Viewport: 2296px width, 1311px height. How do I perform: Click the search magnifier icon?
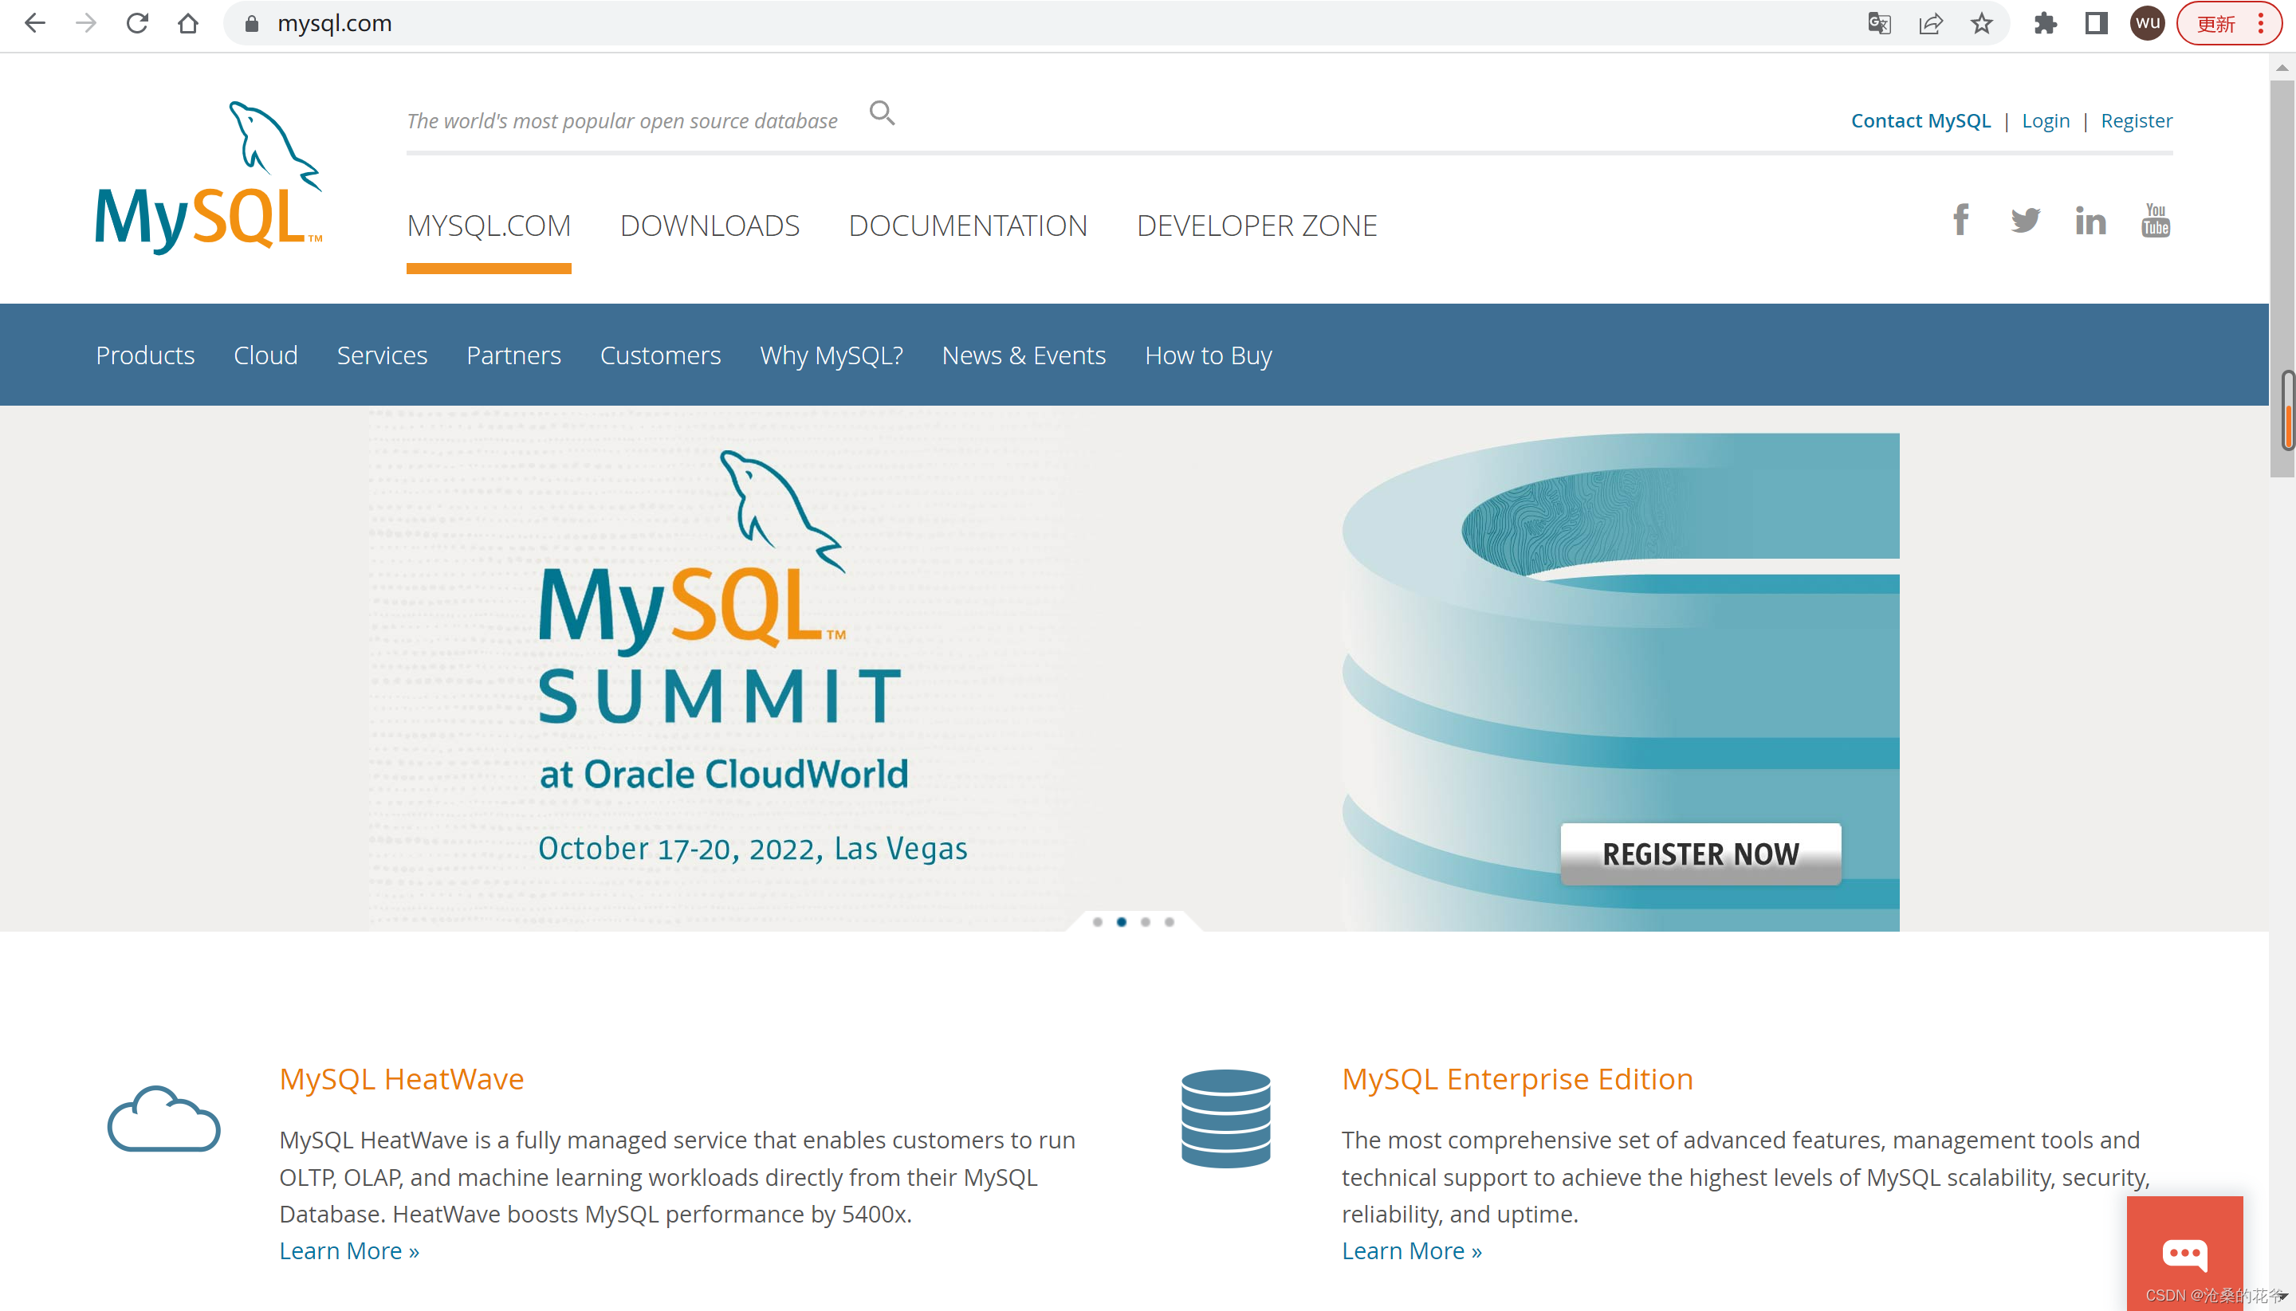[882, 113]
